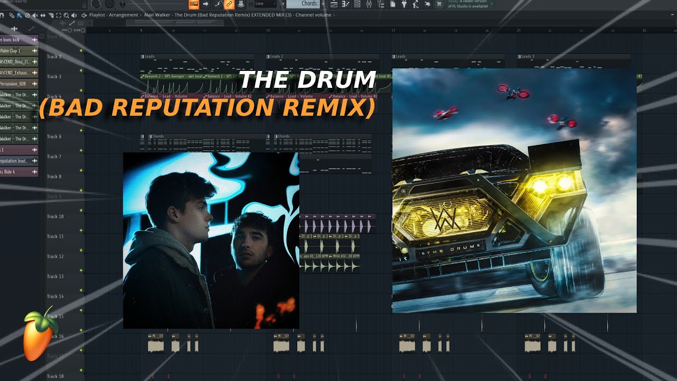Select 'ASCEND_Drop_Cl..' in picker list
The image size is (677, 381).
tap(18, 62)
